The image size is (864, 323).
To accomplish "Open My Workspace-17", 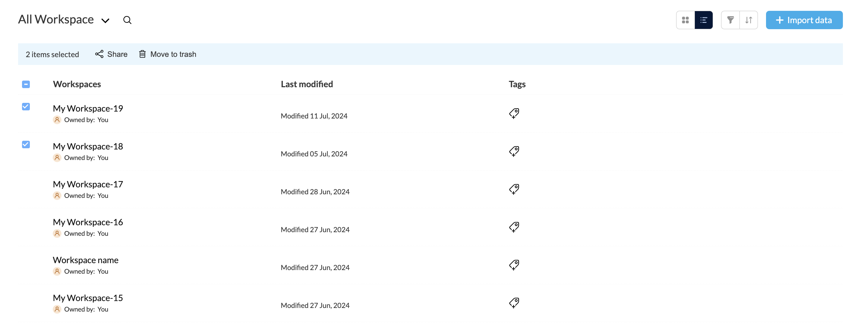I will (88, 184).
